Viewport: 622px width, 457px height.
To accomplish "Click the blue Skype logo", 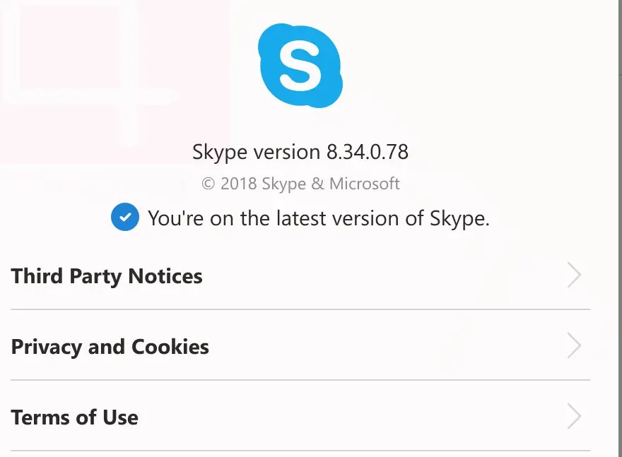I will [x=300, y=65].
